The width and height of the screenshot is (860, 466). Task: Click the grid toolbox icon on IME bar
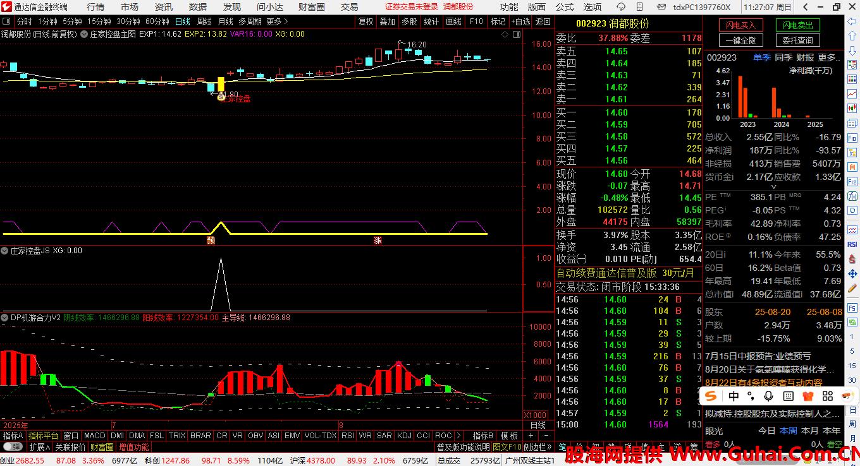pos(828,396)
